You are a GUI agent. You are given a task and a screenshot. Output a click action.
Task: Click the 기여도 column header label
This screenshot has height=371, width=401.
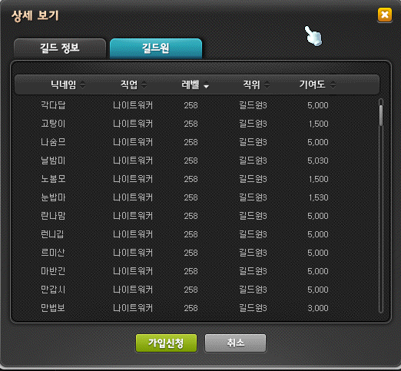click(313, 84)
